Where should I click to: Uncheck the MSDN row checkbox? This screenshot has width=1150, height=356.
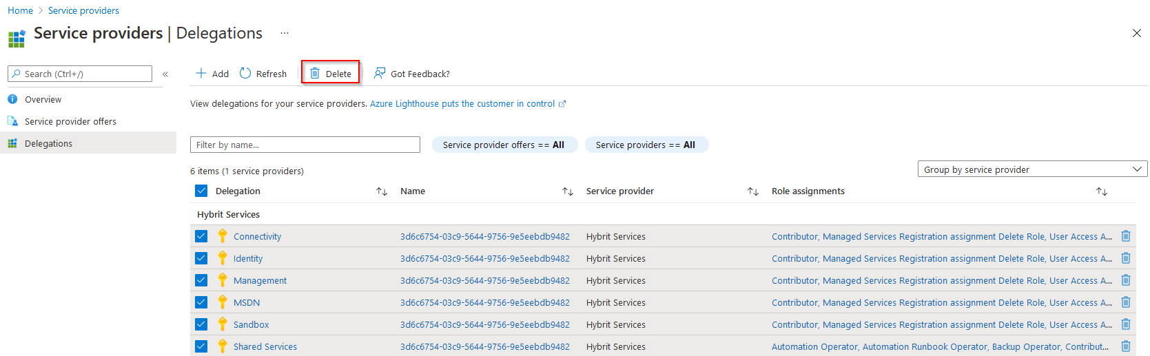pyautogui.click(x=201, y=302)
